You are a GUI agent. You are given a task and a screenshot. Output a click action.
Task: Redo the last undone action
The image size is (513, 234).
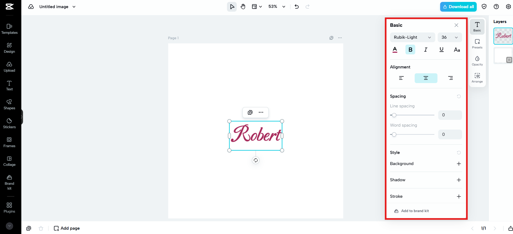(307, 7)
